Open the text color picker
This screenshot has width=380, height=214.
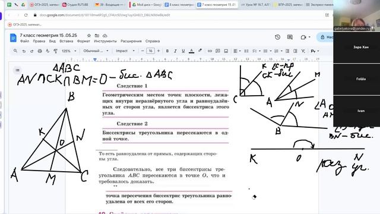click(191, 51)
